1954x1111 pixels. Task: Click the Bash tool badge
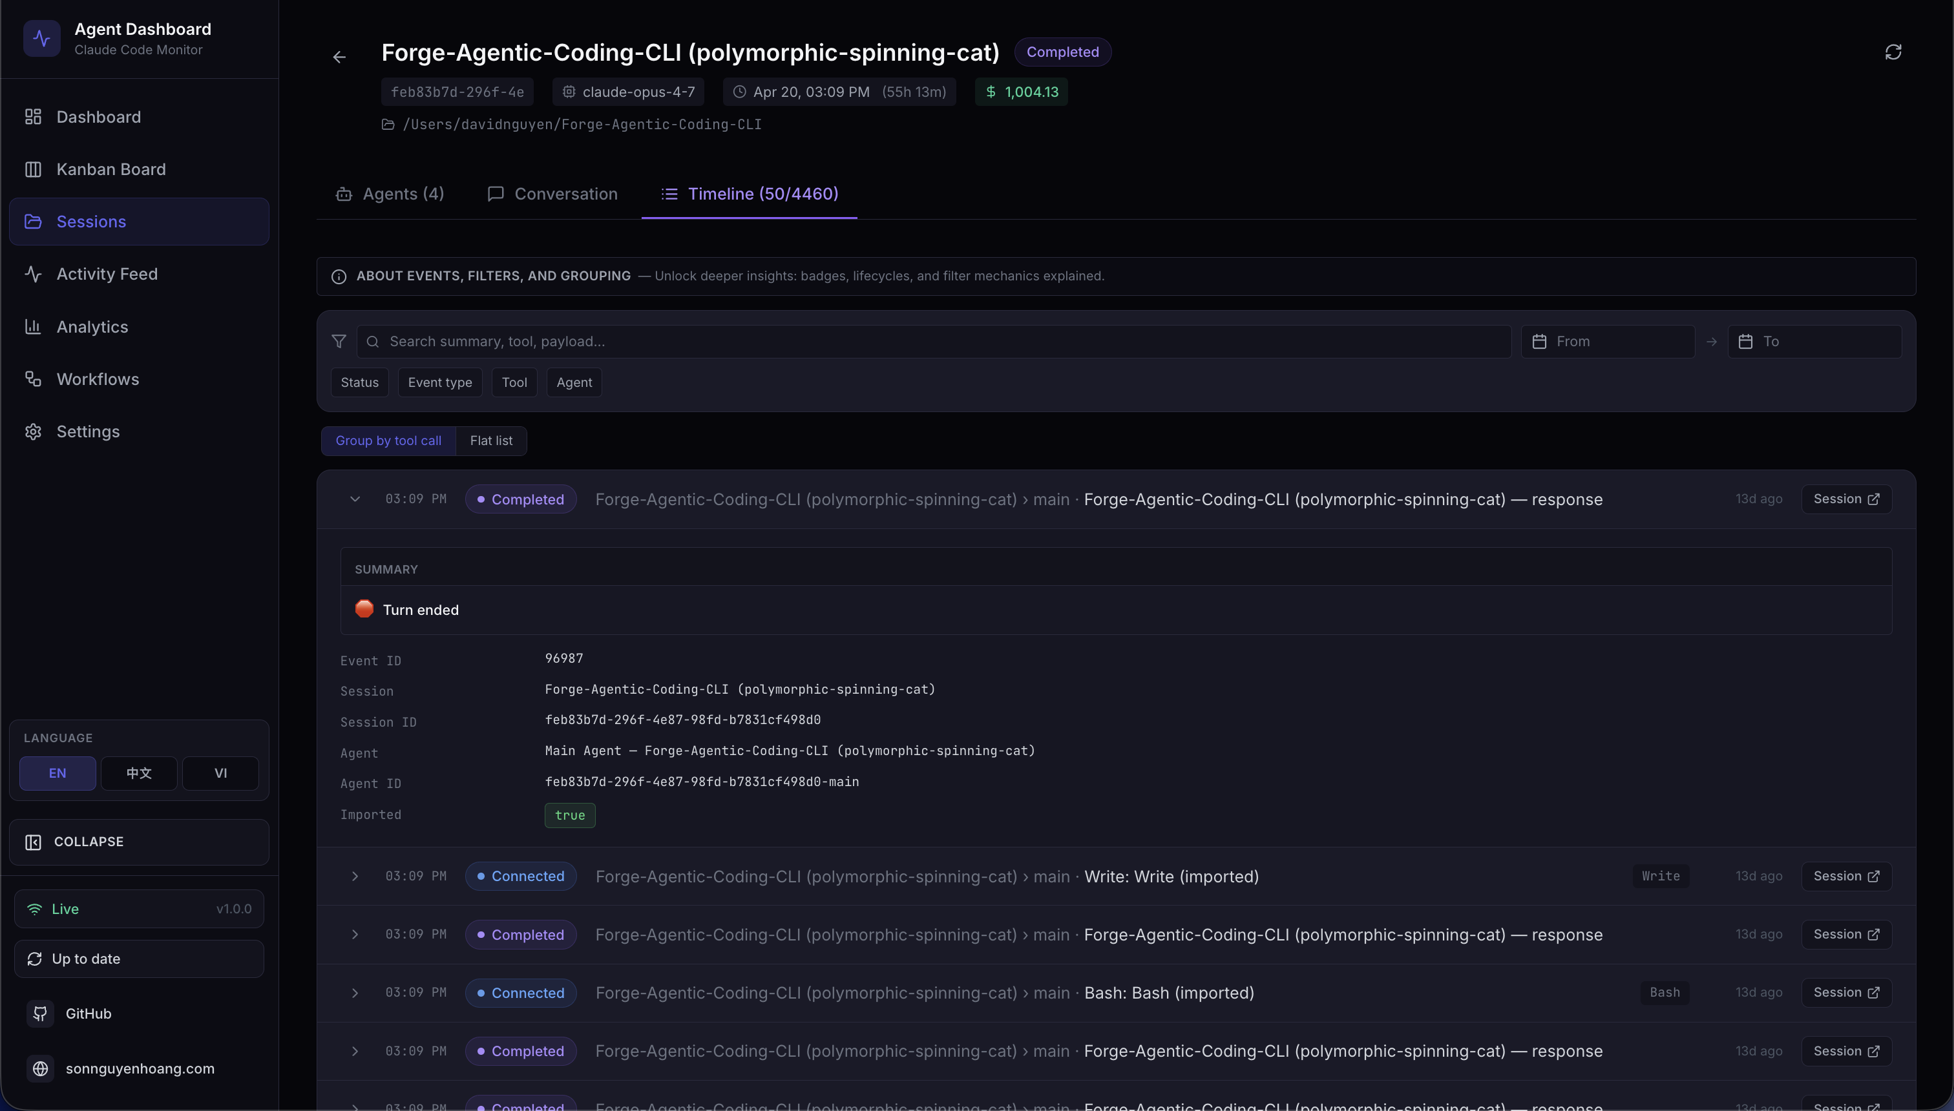click(1665, 993)
